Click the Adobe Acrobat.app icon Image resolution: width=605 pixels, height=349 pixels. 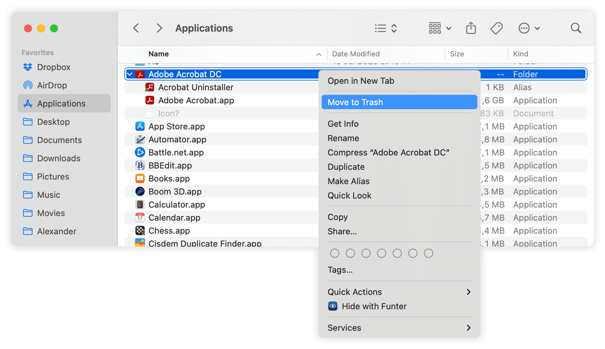click(149, 100)
